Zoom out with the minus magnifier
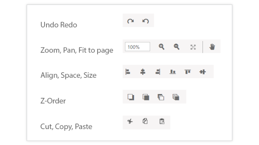Viewport: 259px width, 145px height. coord(177,47)
